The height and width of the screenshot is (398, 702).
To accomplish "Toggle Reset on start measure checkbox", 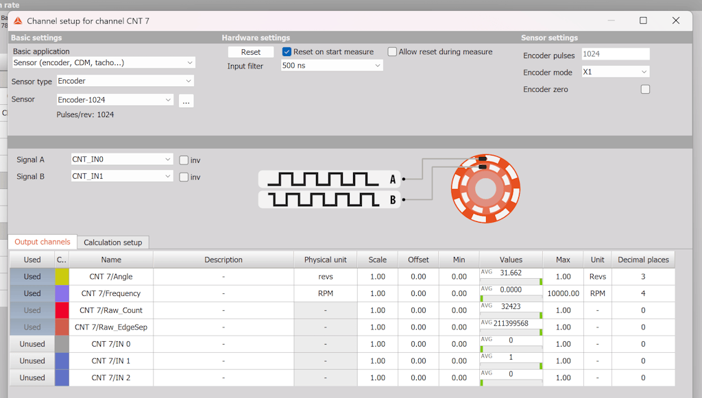I will pyautogui.click(x=287, y=52).
